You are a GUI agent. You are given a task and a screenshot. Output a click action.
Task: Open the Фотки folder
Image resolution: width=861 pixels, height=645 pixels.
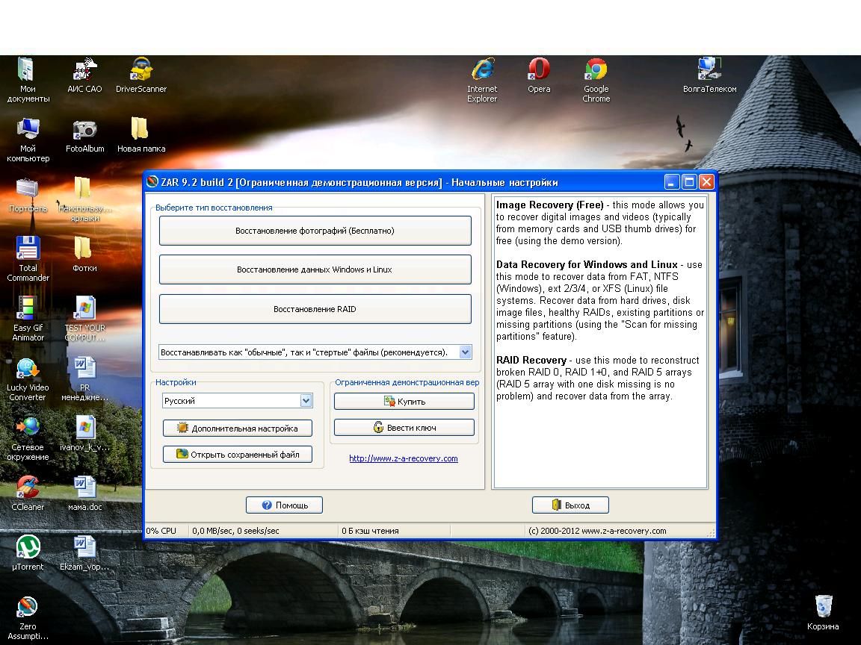click(x=84, y=255)
